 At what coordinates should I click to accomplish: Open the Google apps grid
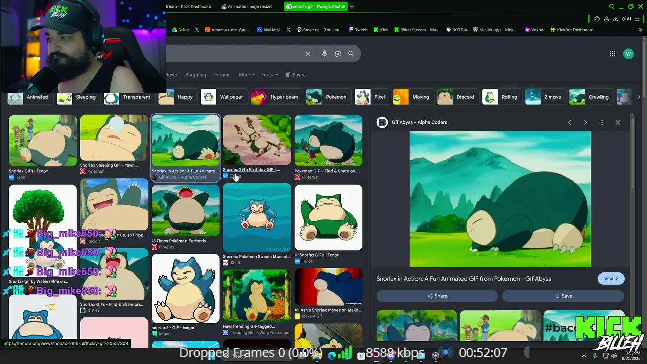coord(612,54)
